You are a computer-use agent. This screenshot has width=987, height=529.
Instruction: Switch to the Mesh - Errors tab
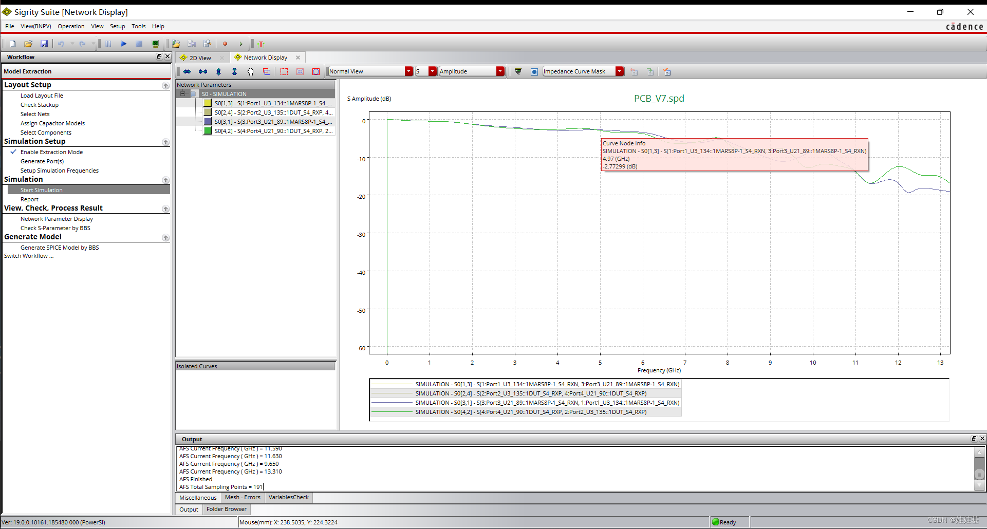(x=243, y=498)
